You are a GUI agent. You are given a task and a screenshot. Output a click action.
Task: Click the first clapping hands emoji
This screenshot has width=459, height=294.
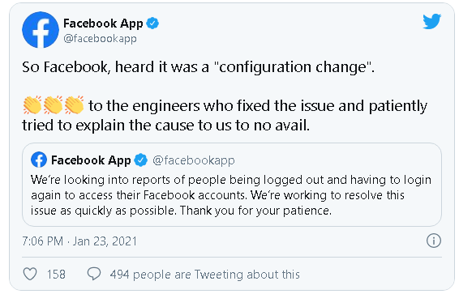tap(32, 104)
